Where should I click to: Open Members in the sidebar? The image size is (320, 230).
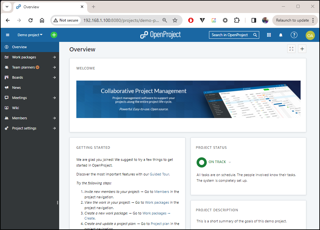tap(19, 118)
